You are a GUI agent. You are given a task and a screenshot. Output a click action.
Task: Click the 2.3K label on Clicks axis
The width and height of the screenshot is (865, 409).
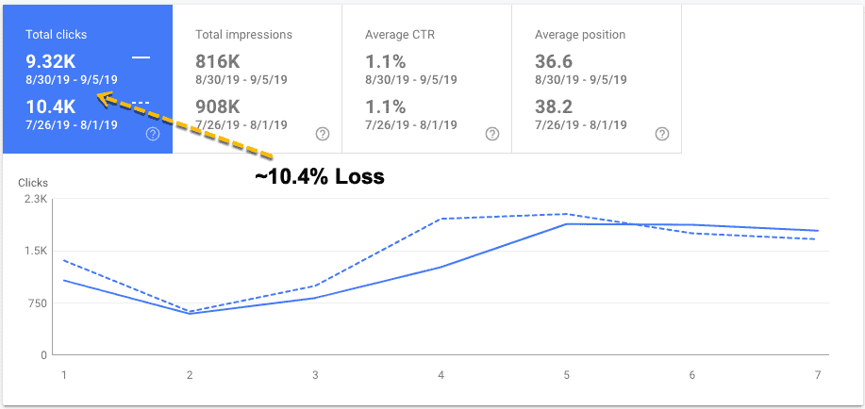point(37,200)
